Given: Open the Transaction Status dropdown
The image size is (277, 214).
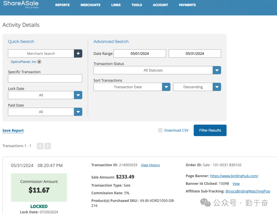Looking at the screenshot, I should (217, 70).
